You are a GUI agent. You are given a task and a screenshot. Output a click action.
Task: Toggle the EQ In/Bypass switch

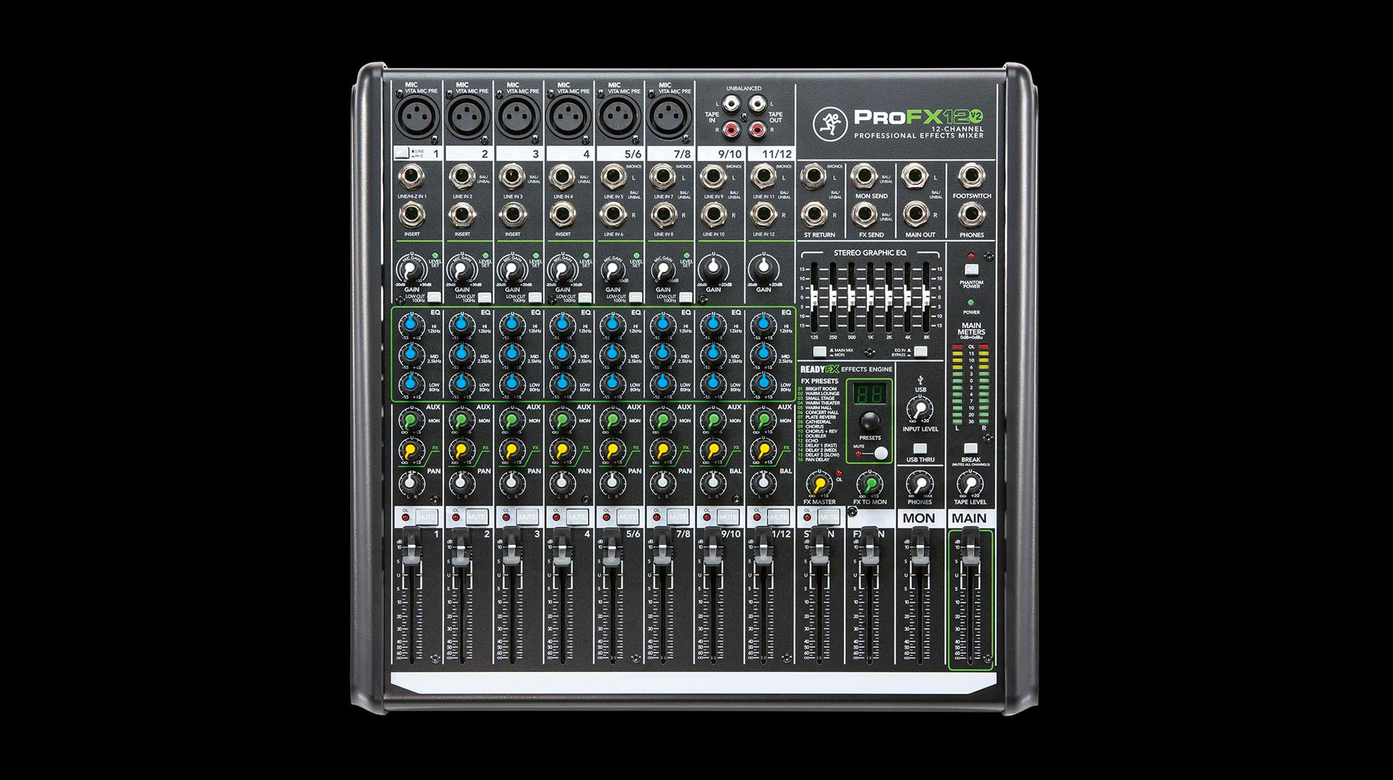pos(921,351)
